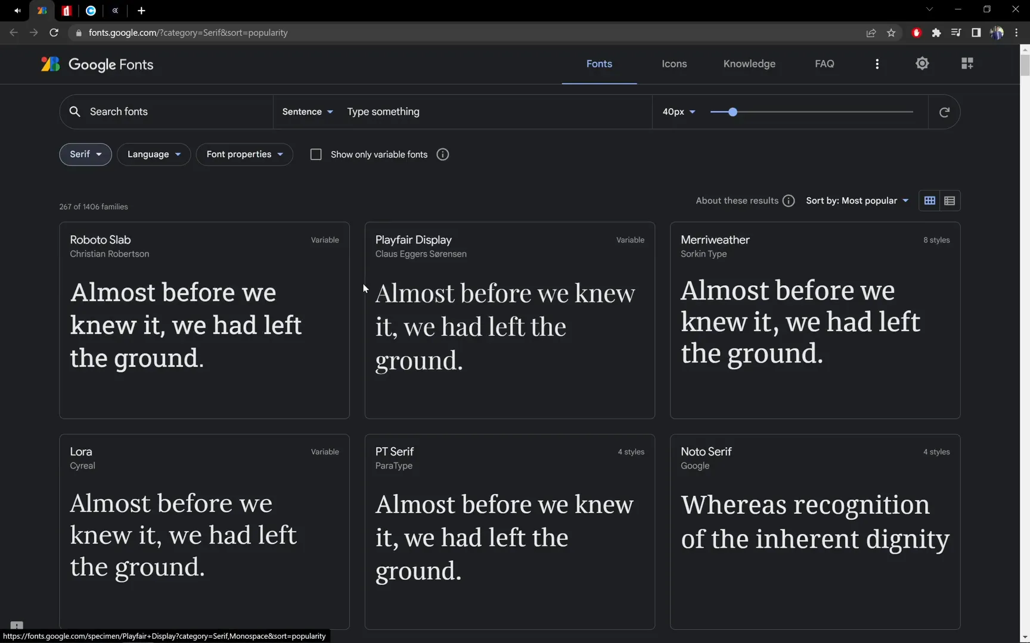
Task: Open variable fonts info icon
Action: click(442, 154)
